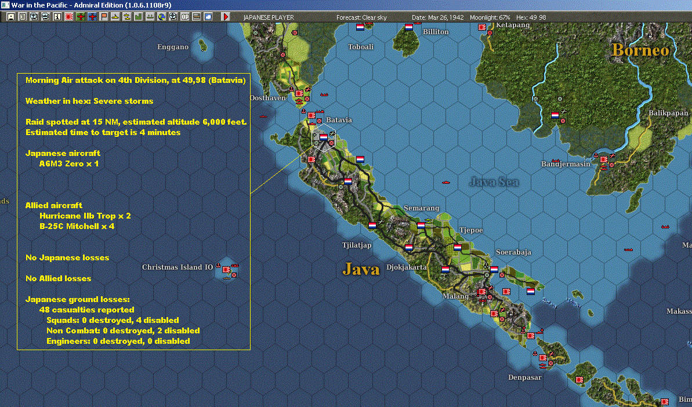Screen dimensions: 692x407
Task: Select the Dutch flag in the Batavia hex
Action: 324,137
